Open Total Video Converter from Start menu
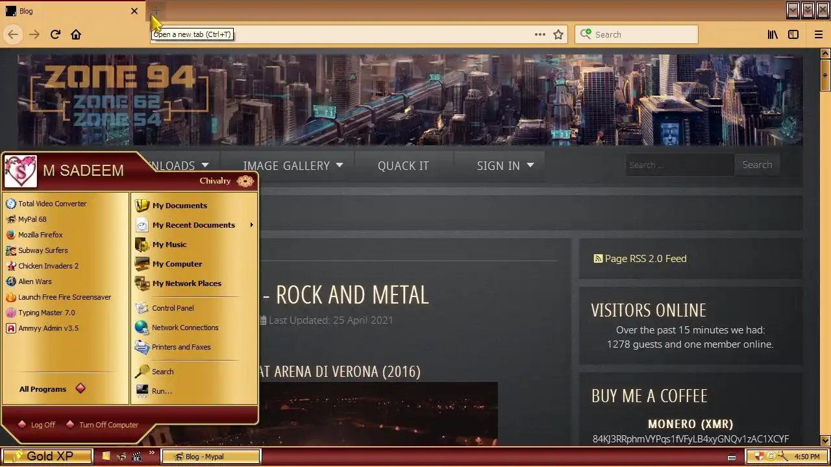Image resolution: width=831 pixels, height=467 pixels. [x=46, y=204]
